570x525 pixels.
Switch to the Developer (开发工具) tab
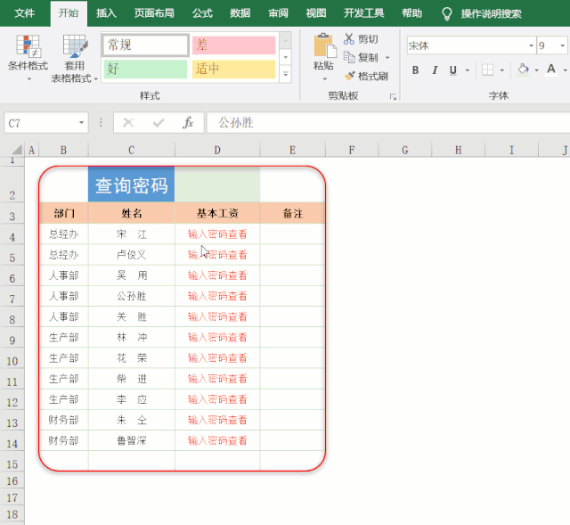pyautogui.click(x=364, y=13)
